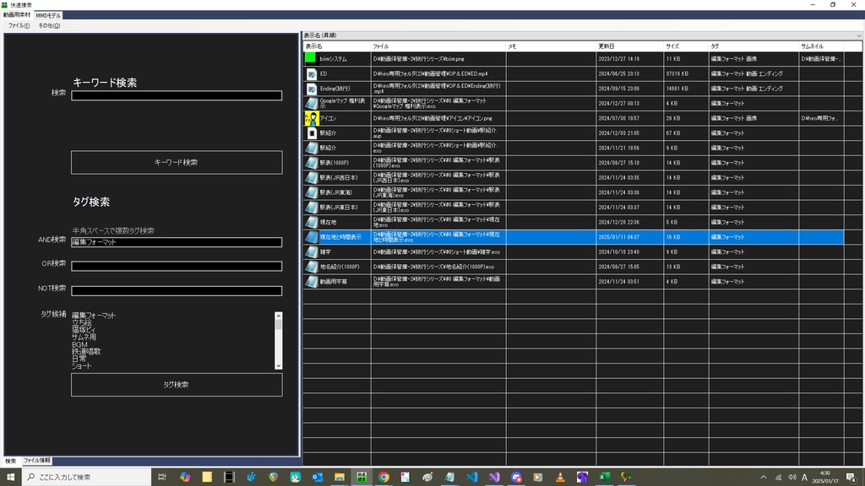Viewport: 865px width, 486px height.
Task: Sort by the ファイル column header
Action: click(438, 46)
